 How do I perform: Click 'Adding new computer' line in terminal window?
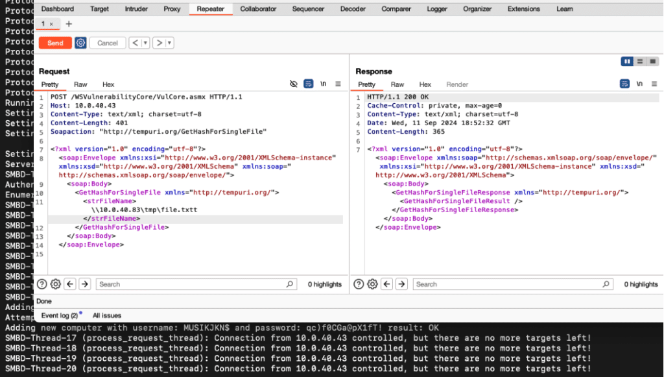[x=222, y=328]
